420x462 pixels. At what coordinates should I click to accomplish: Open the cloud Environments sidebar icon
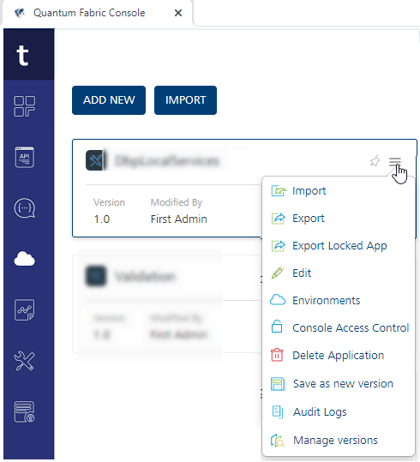click(25, 259)
